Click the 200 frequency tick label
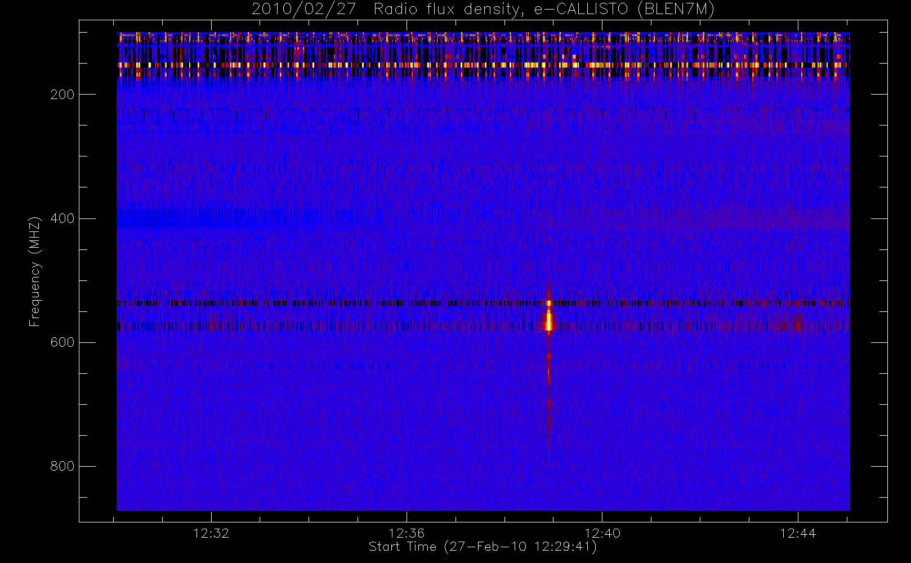The image size is (911, 563). (62, 95)
